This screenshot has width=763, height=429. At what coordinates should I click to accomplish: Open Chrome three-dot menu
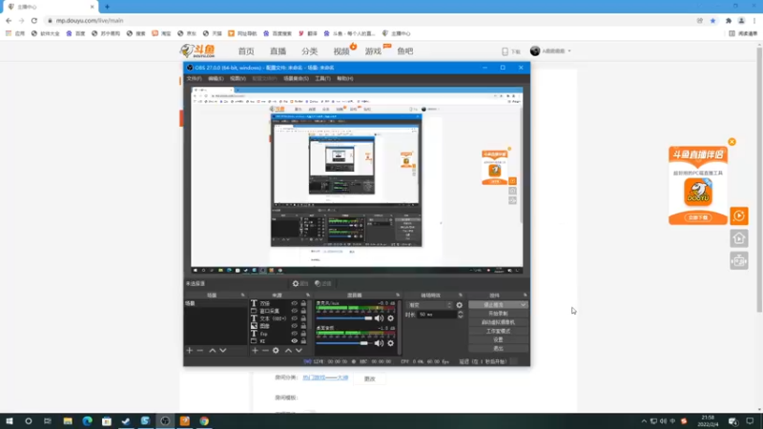[754, 20]
